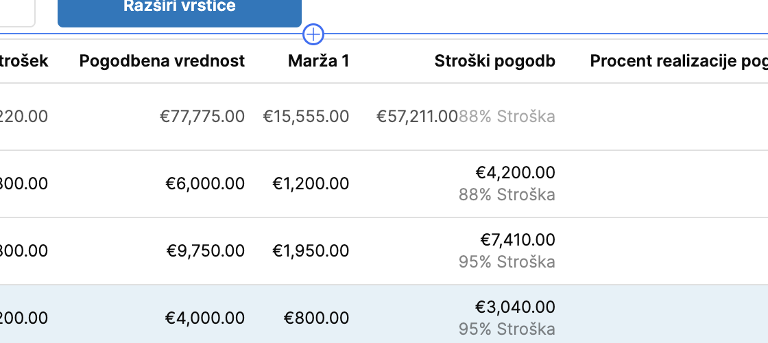Click the €15,555.00 margin cell
Viewport: 768px width, 343px height.
pyautogui.click(x=306, y=117)
